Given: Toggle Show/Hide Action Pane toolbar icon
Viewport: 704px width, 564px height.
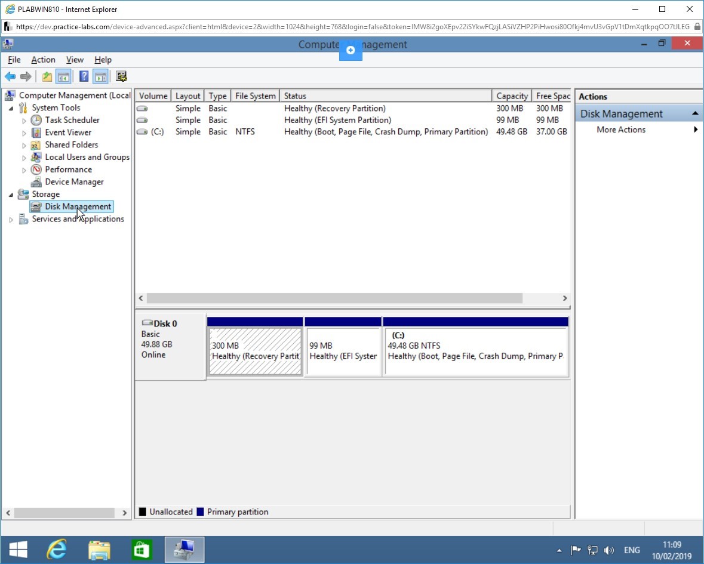Looking at the screenshot, I should pos(100,77).
